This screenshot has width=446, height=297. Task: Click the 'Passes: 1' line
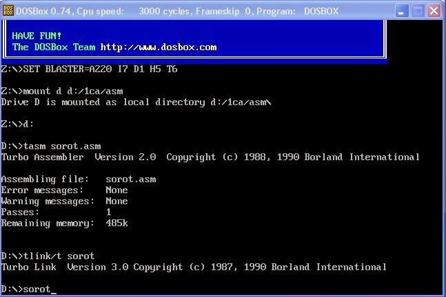pos(56,212)
